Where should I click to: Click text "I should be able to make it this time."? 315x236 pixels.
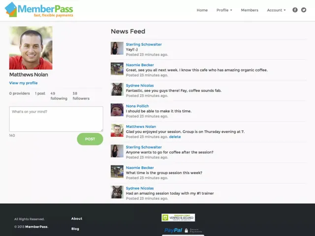(x=158, y=111)
